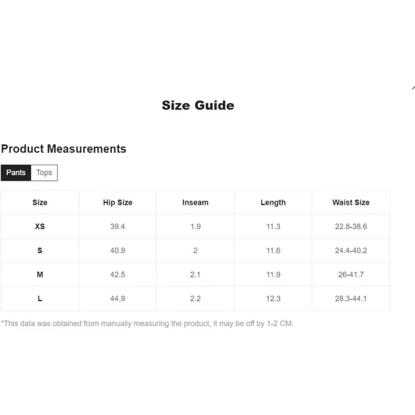
Task: Select the Waist Size column header
Action: click(x=351, y=203)
